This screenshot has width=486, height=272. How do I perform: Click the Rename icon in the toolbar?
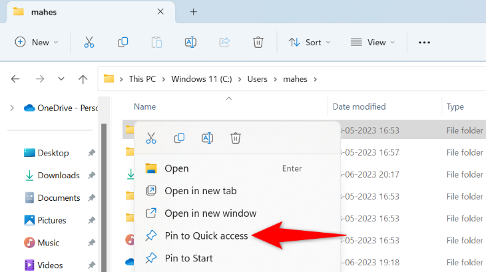pyautogui.click(x=190, y=42)
